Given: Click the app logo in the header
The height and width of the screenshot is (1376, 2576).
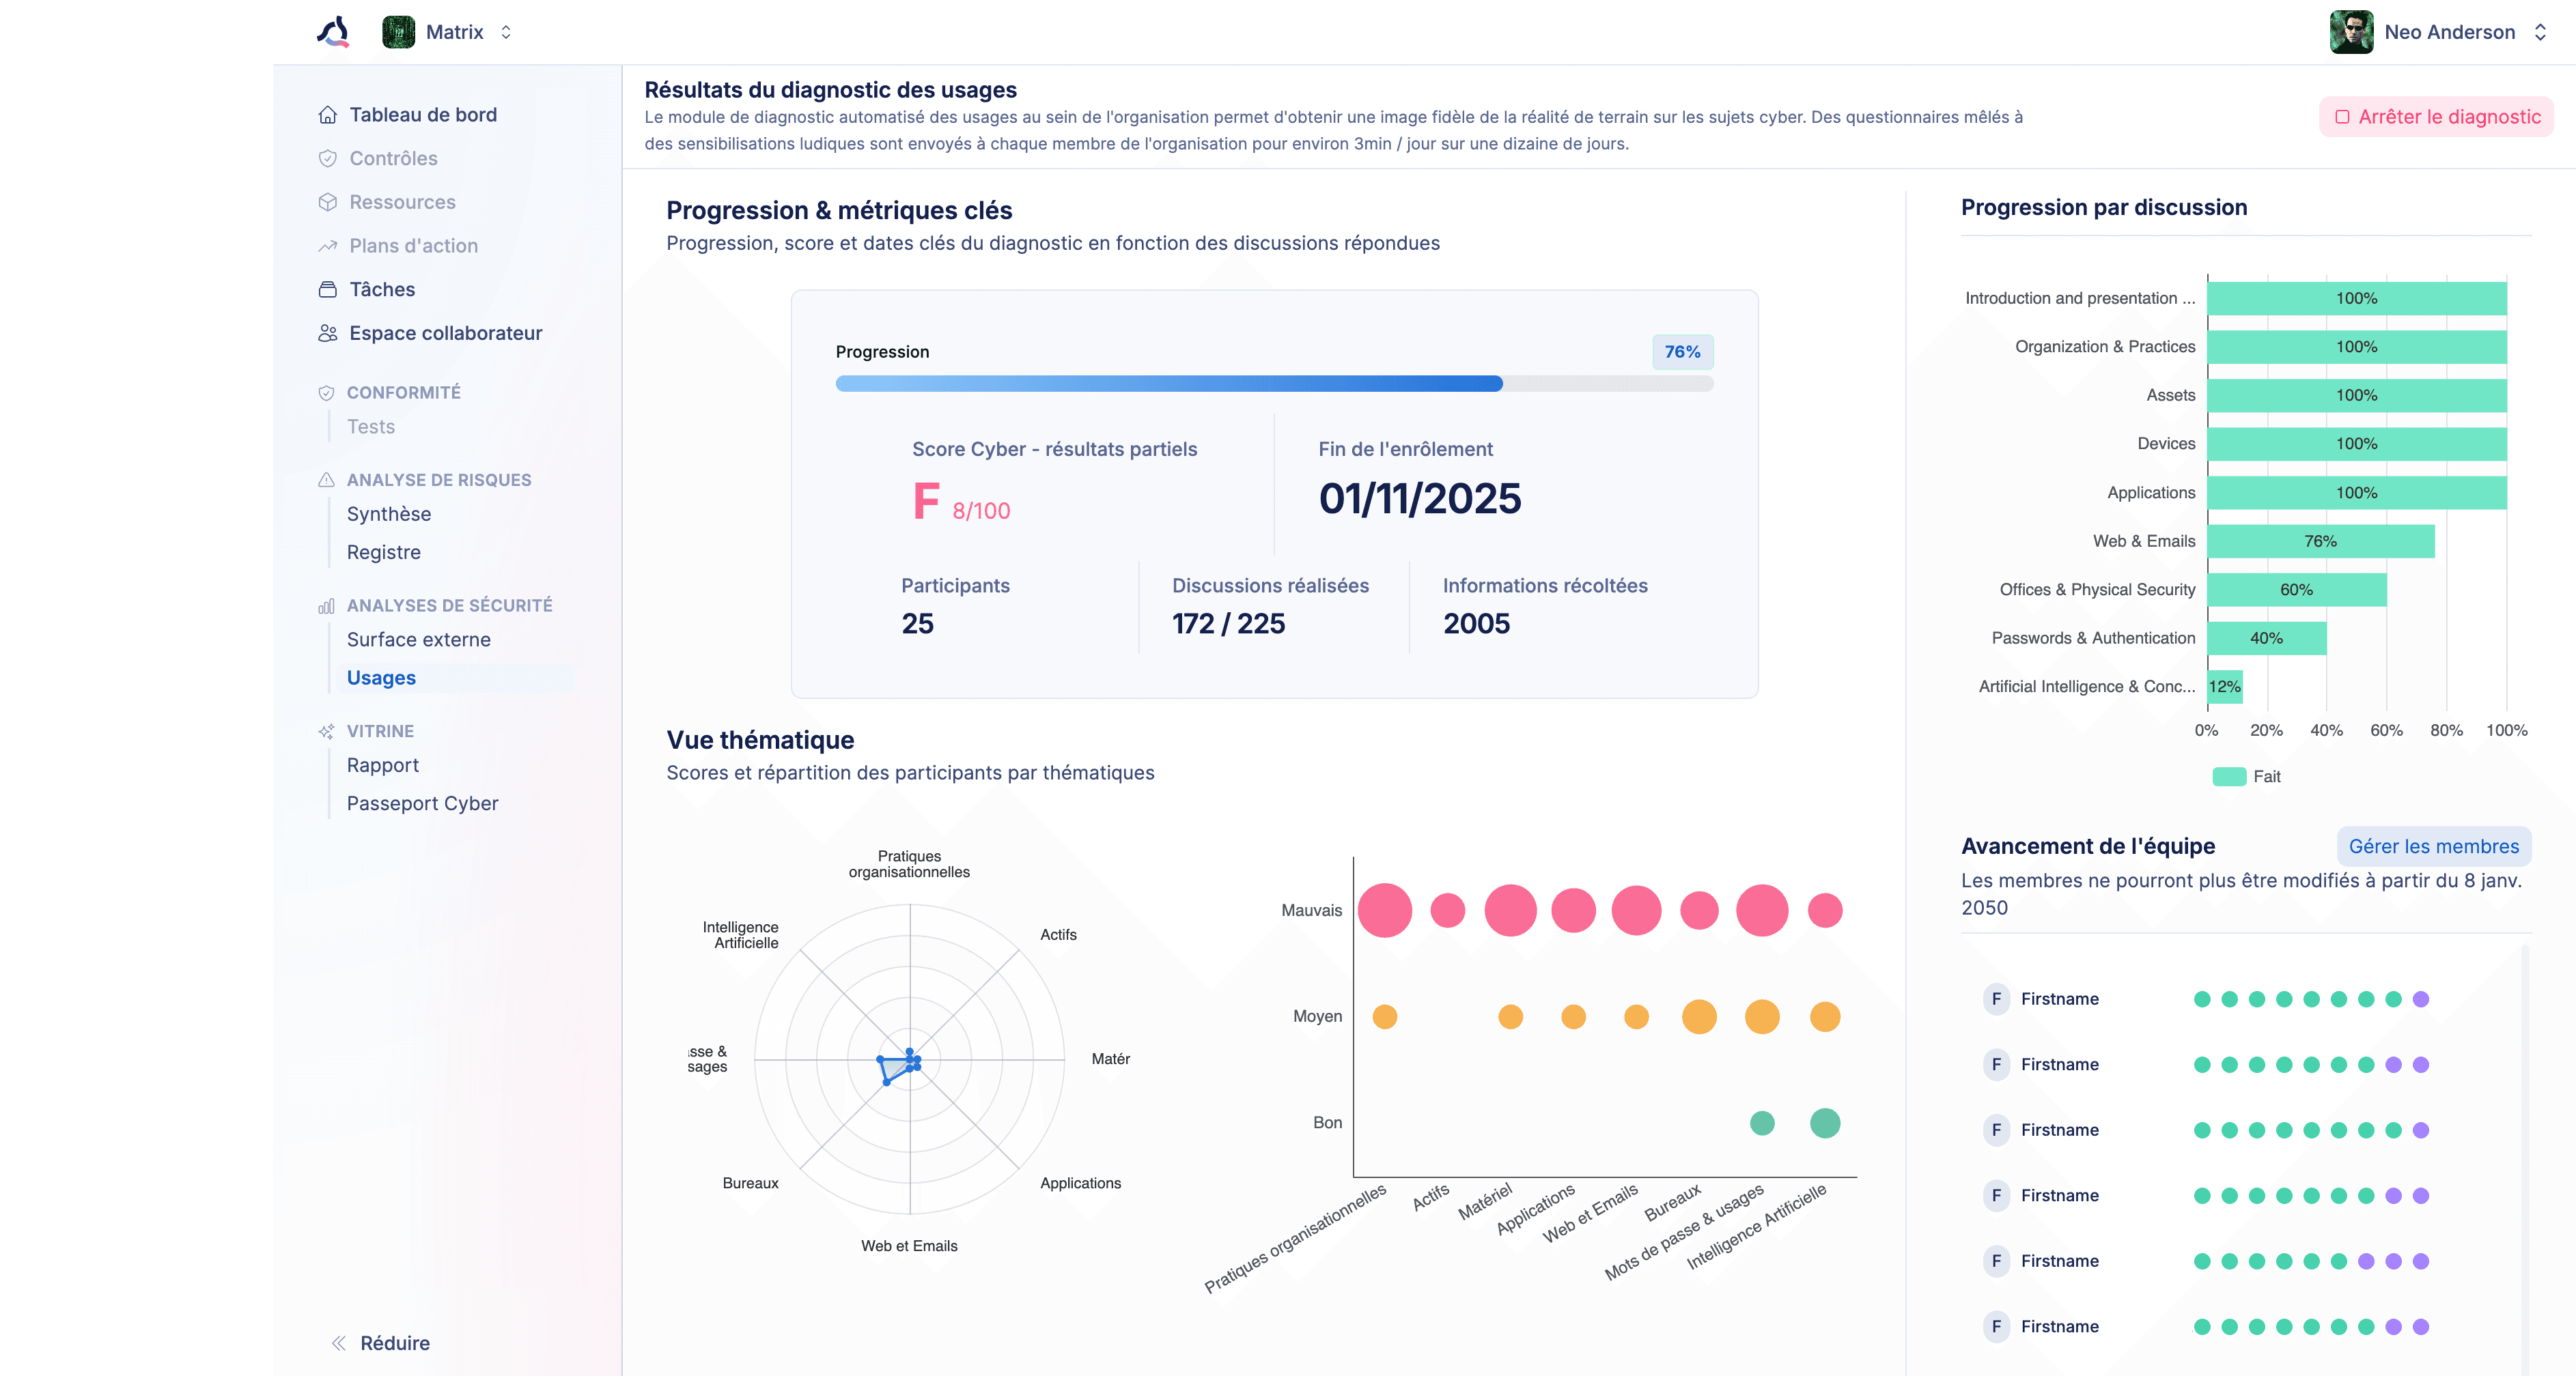Looking at the screenshot, I should (x=333, y=32).
